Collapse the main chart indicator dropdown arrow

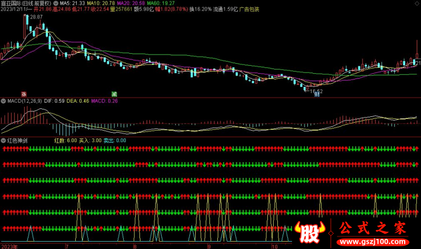[56, 3]
